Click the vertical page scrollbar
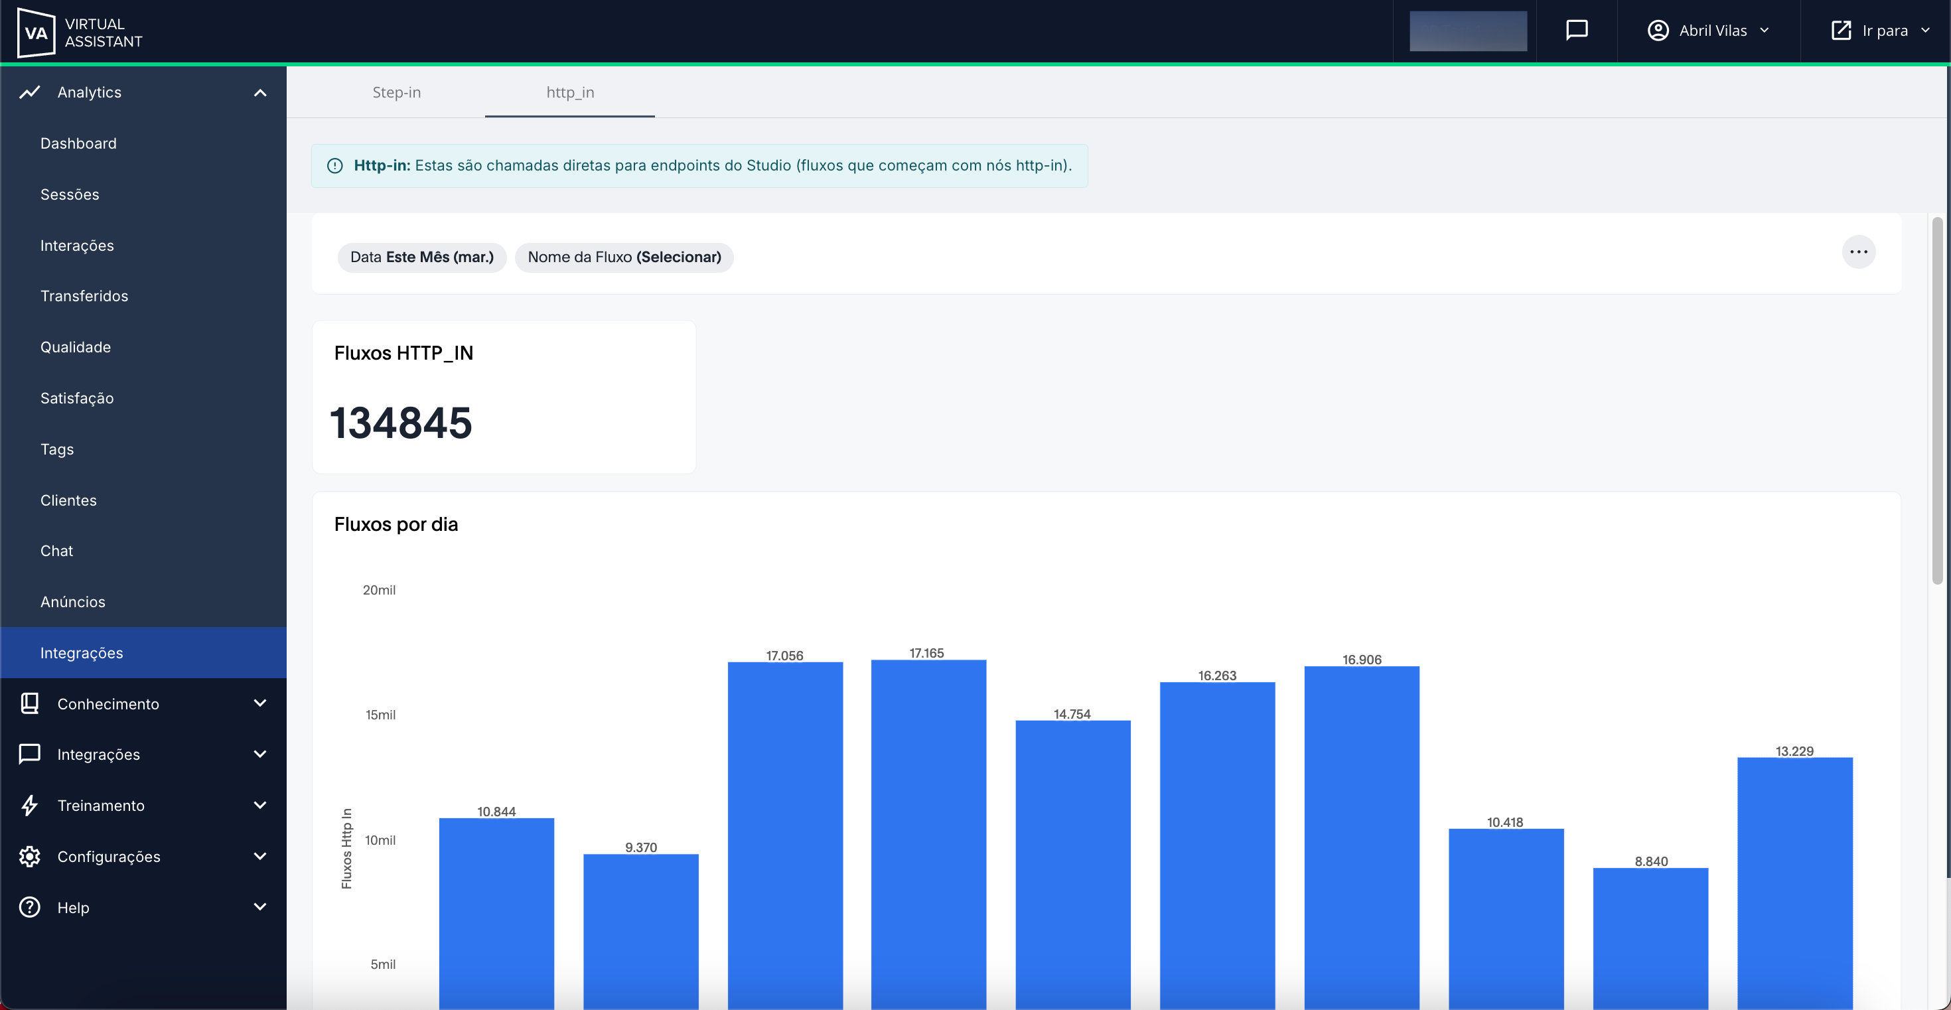This screenshot has height=1010, width=1951. coord(1936,401)
